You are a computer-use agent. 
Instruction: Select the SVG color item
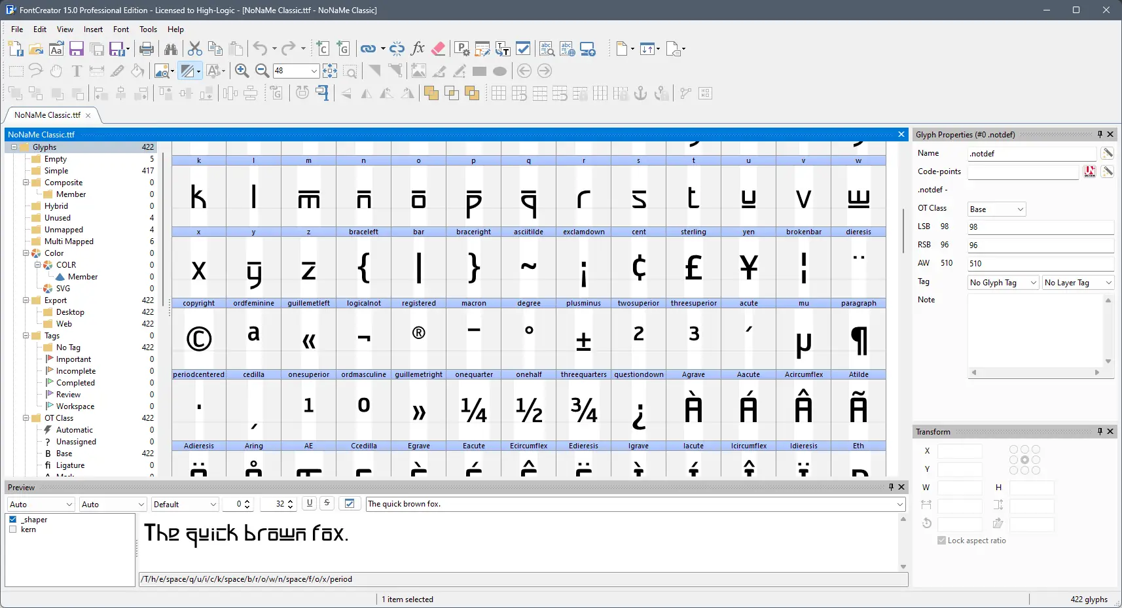click(63, 289)
